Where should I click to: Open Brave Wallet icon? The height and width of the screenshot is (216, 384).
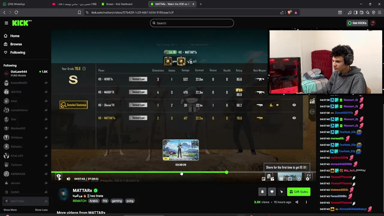(361, 12)
